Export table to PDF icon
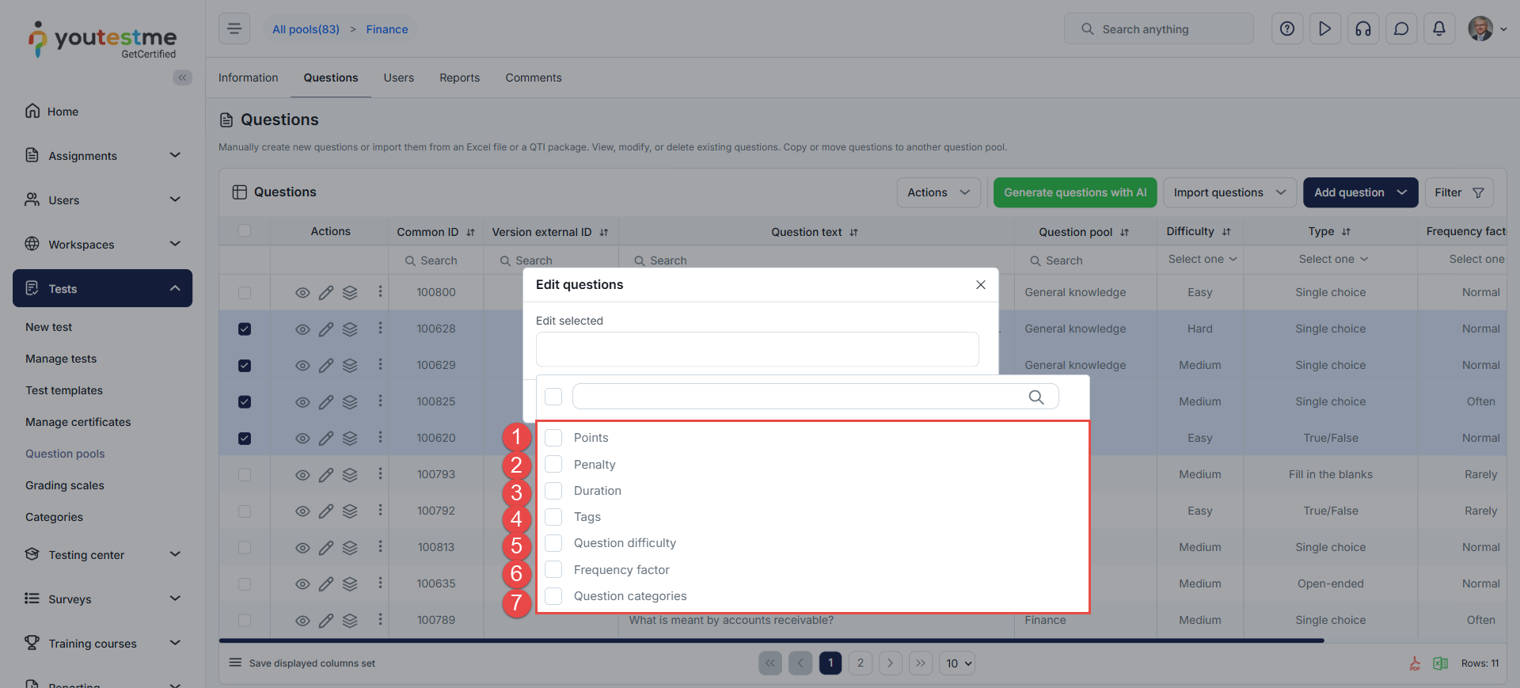1520x688 pixels. 1415,663
